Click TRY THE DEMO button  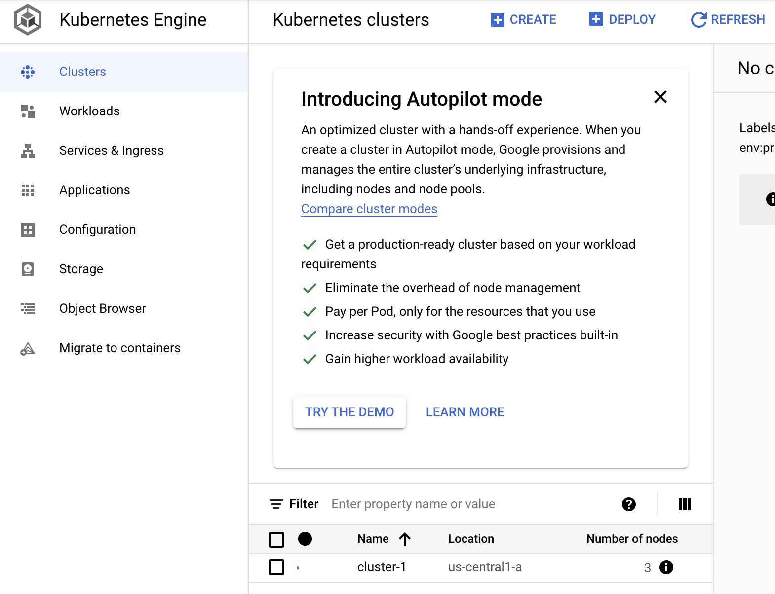(349, 412)
